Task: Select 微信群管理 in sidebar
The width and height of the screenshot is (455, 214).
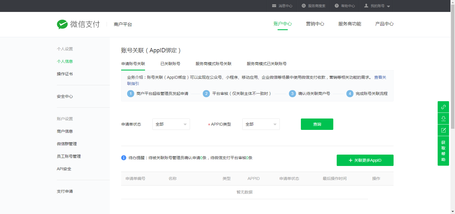Action: [x=67, y=144]
